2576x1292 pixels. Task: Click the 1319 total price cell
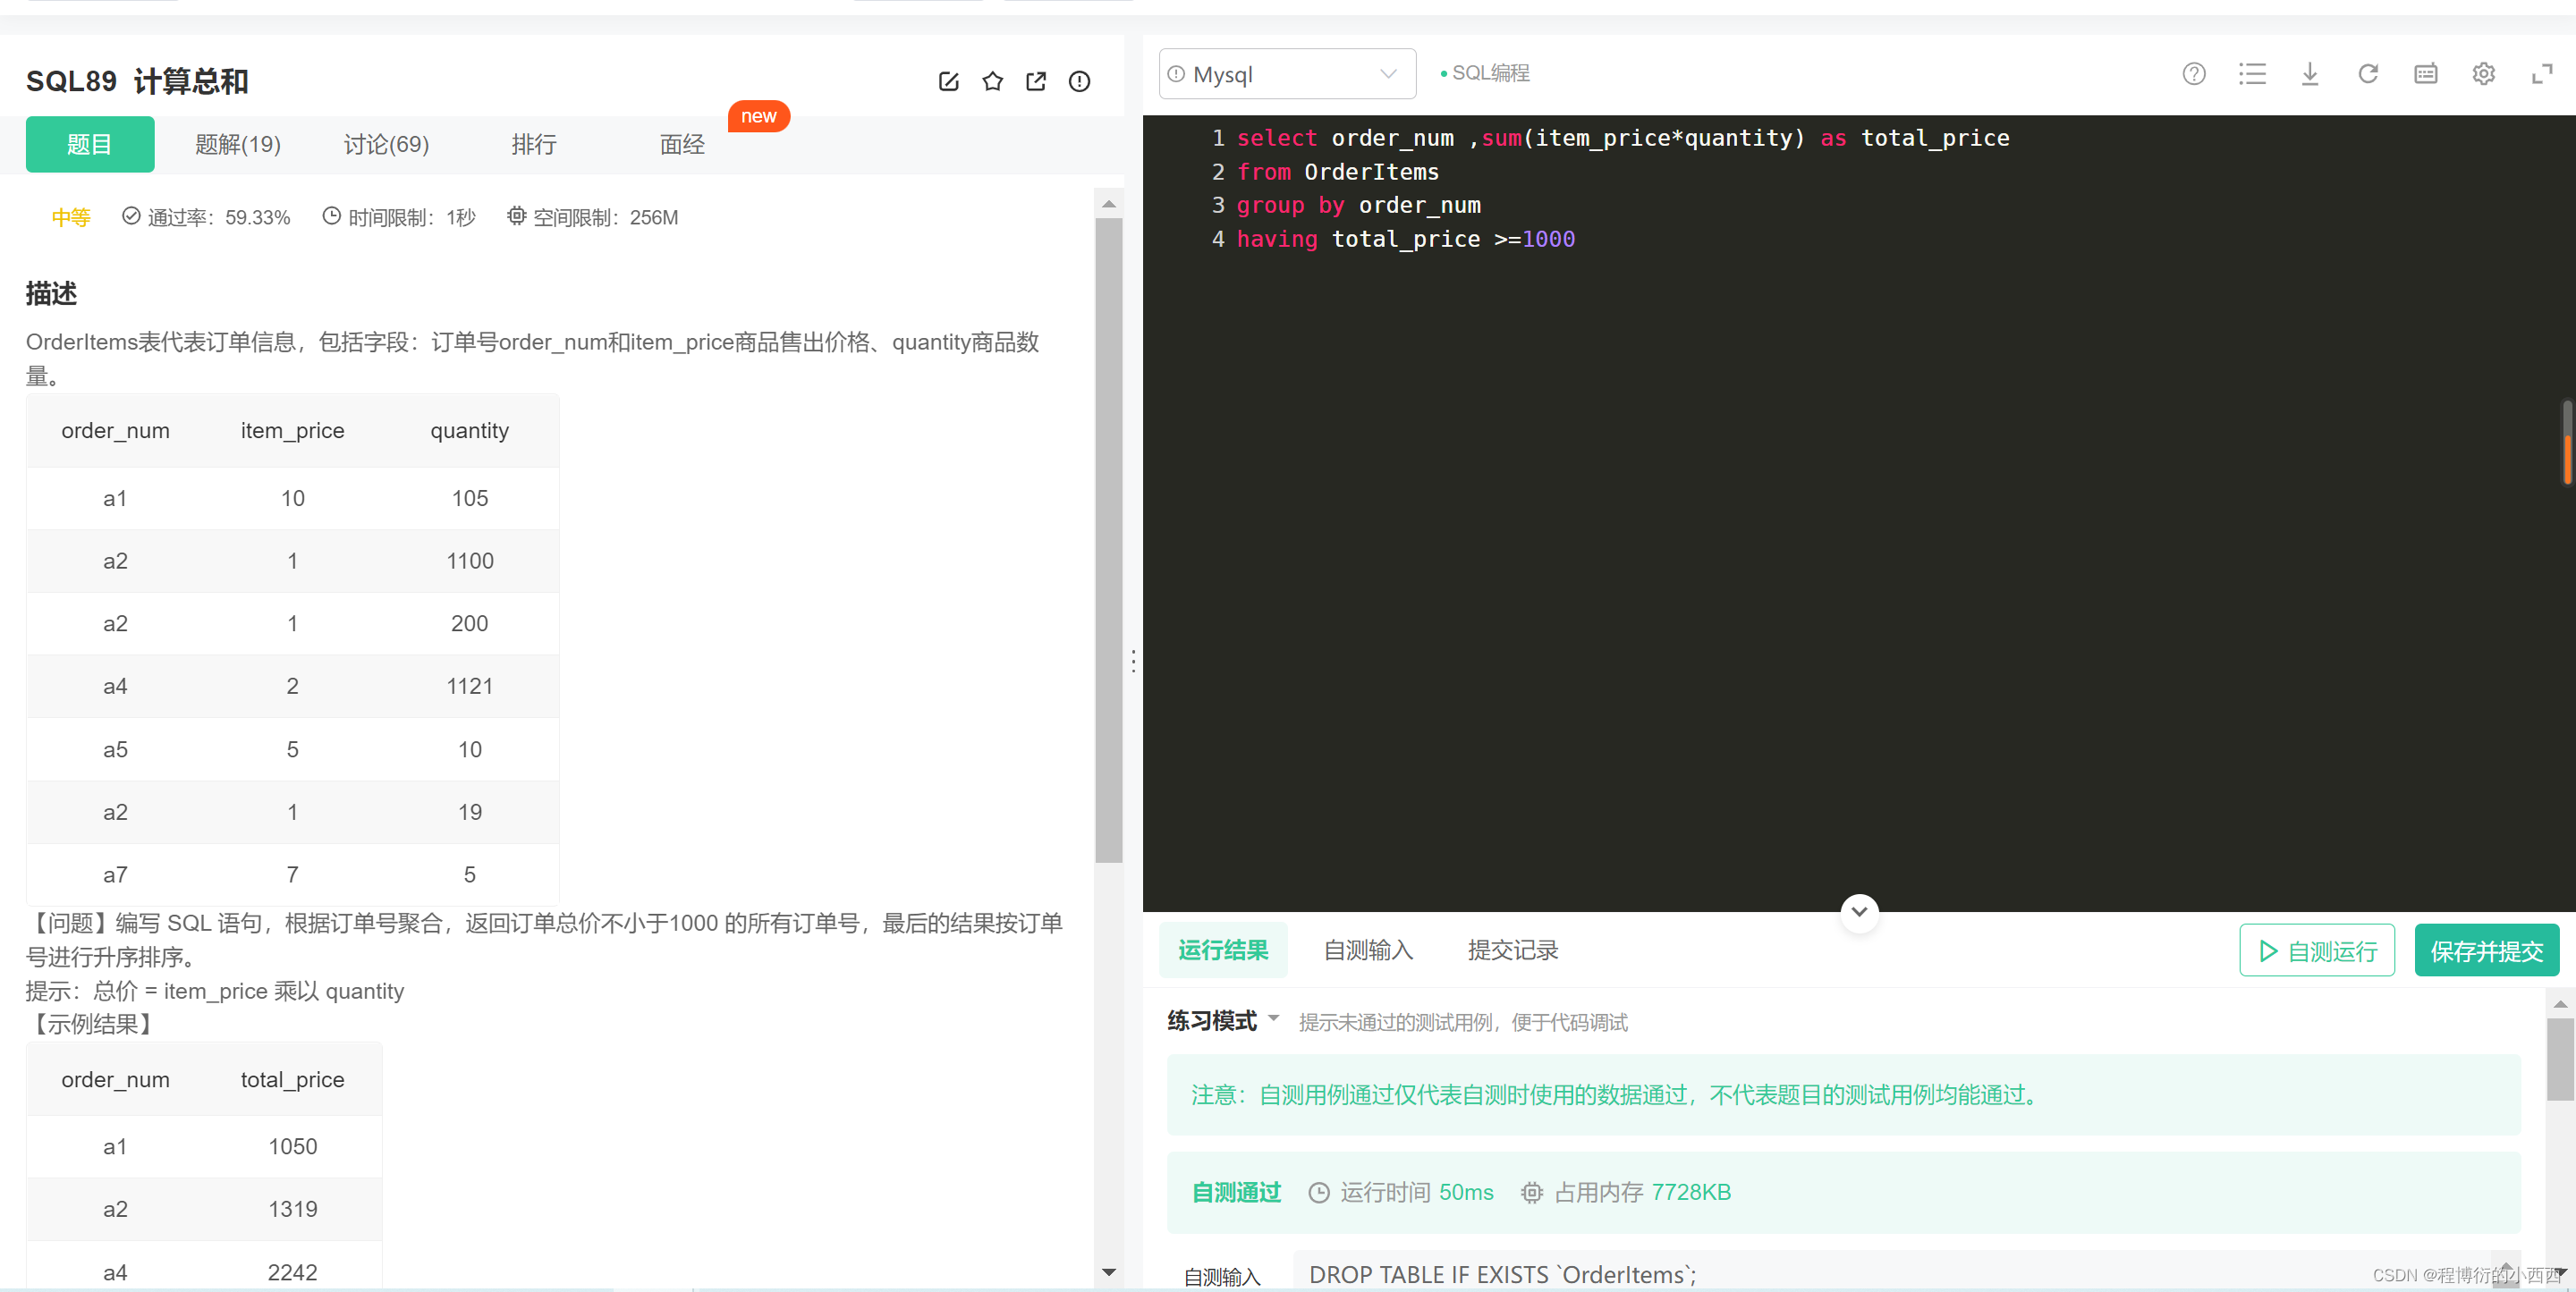[x=292, y=1209]
